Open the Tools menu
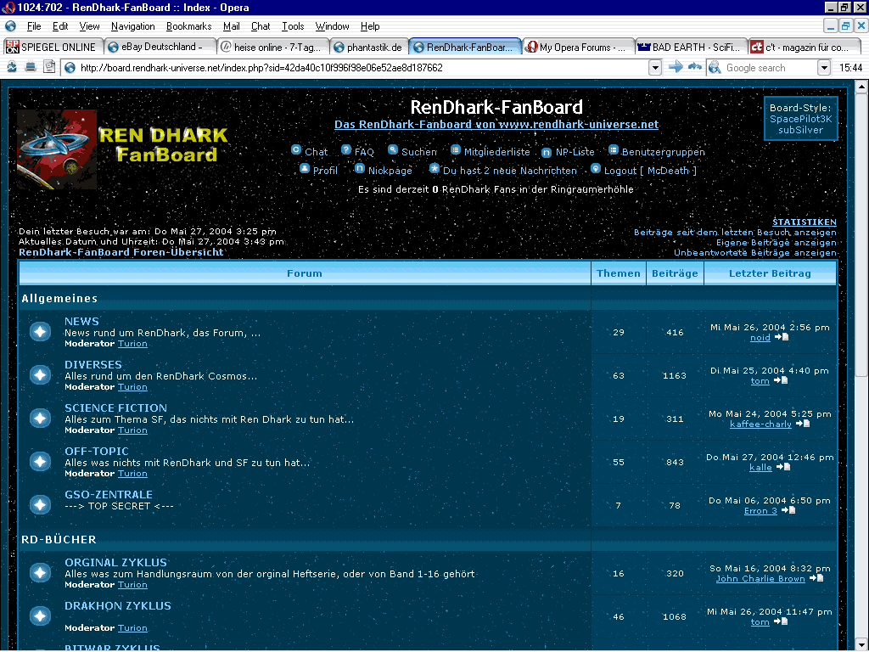Image resolution: width=869 pixels, height=652 pixels. point(293,26)
